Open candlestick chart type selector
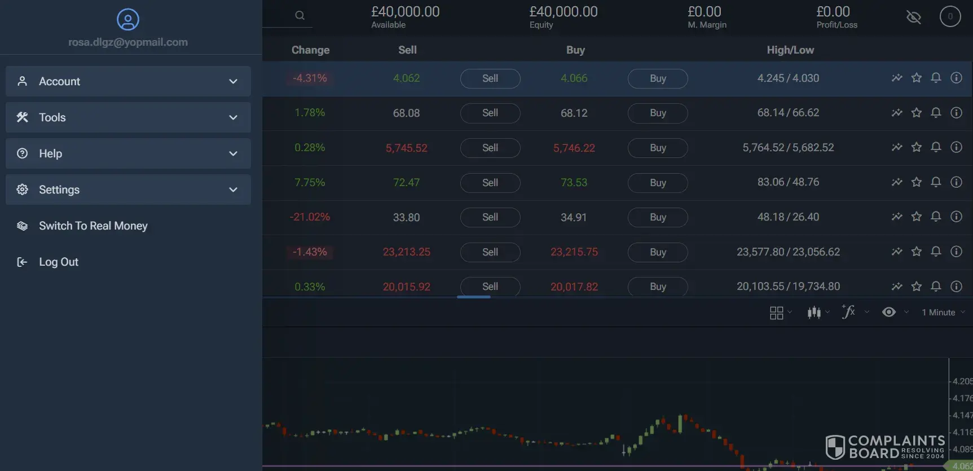 pos(814,312)
